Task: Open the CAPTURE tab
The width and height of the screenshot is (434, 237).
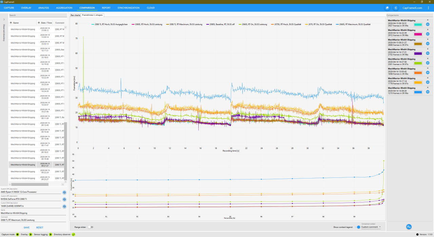Action: pyautogui.click(x=9, y=8)
